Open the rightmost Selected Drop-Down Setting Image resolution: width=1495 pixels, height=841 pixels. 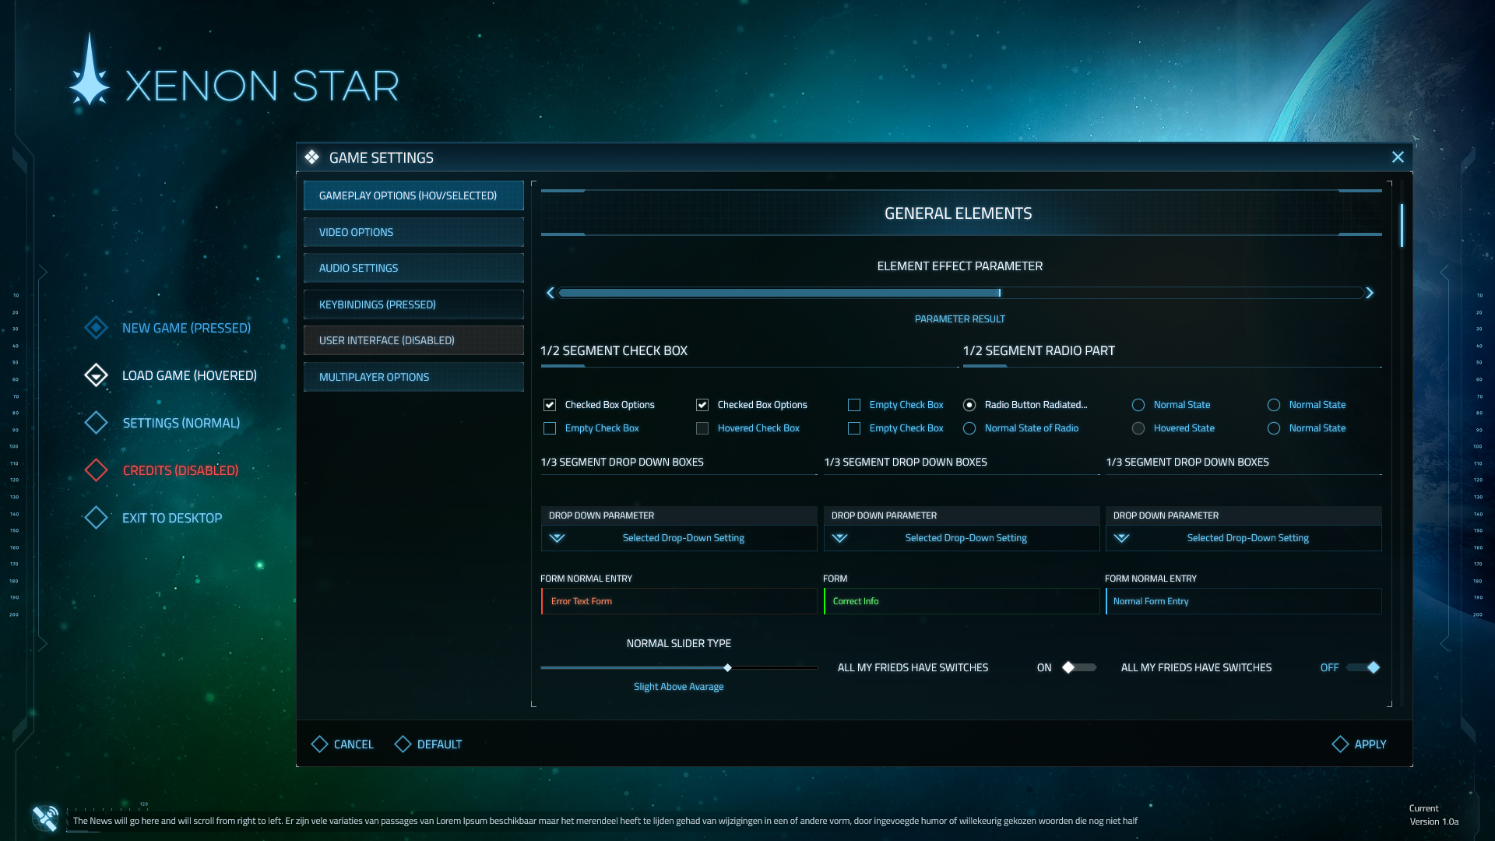click(1247, 537)
